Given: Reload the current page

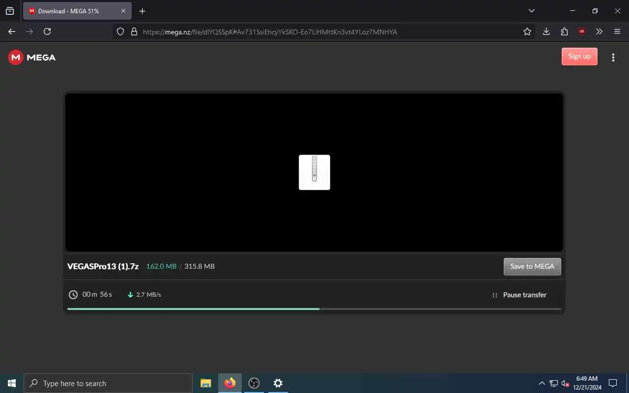Looking at the screenshot, I should pos(47,31).
